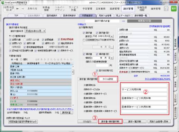Select the user row with number 1110000064
Viewport: 179px width, 132px height.
pyautogui.click(x=41, y=101)
